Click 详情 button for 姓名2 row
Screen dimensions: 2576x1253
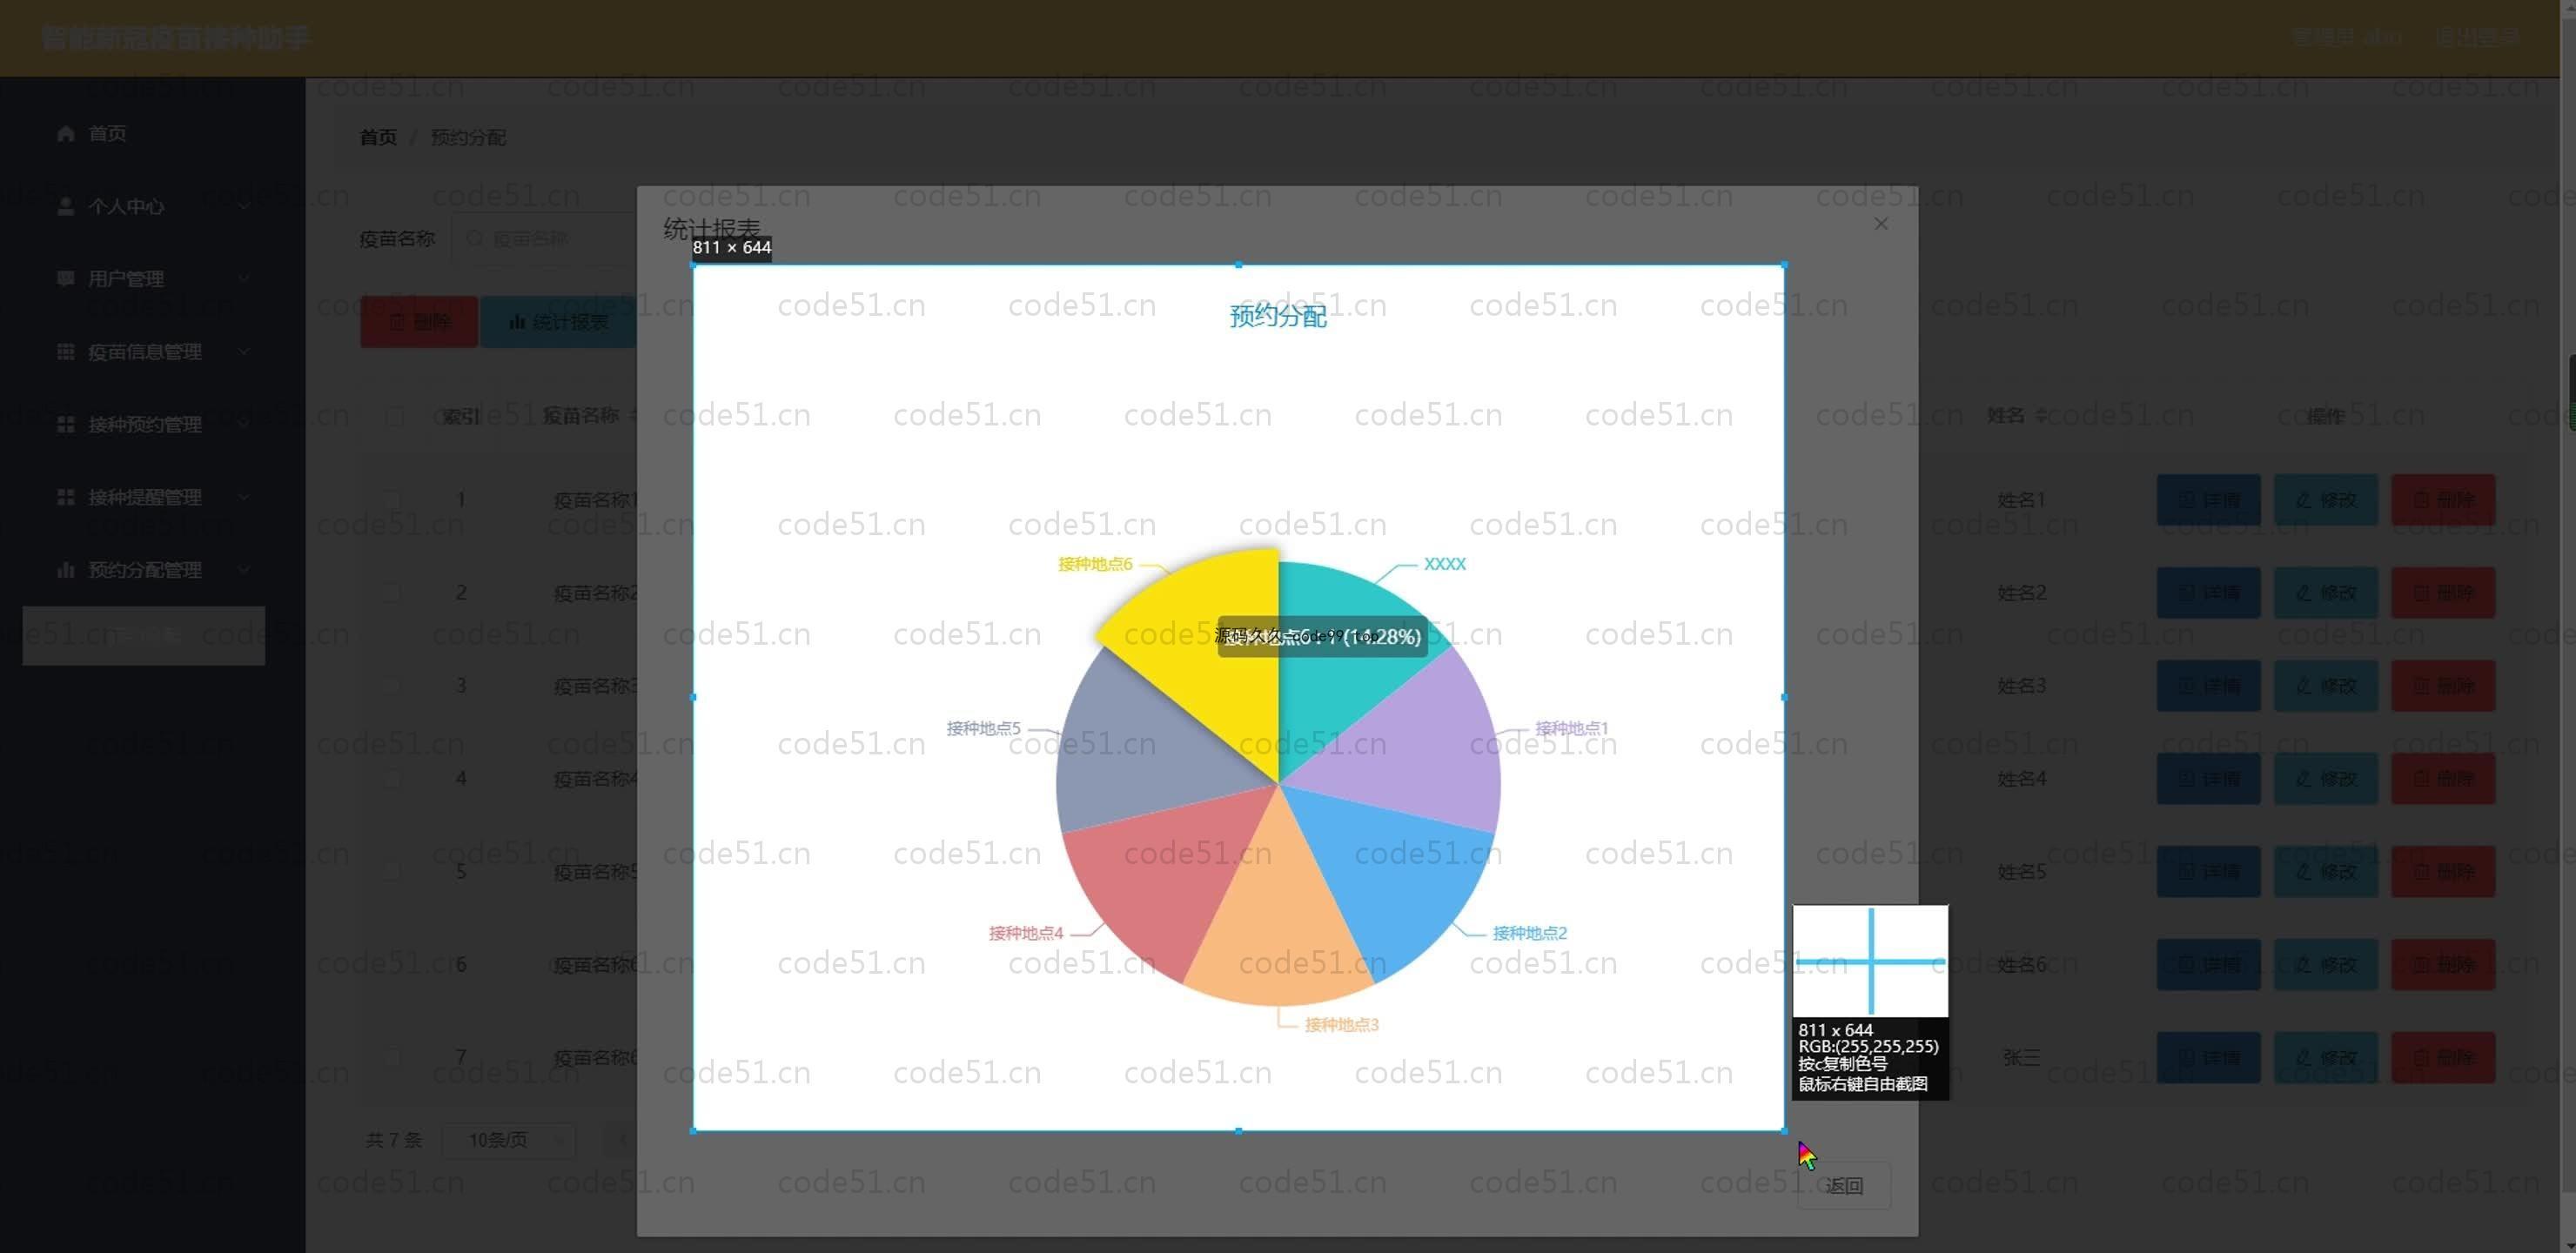[x=2208, y=592]
